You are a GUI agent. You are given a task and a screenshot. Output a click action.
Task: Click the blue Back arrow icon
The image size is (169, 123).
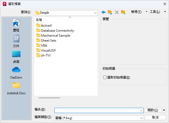pos(103,12)
